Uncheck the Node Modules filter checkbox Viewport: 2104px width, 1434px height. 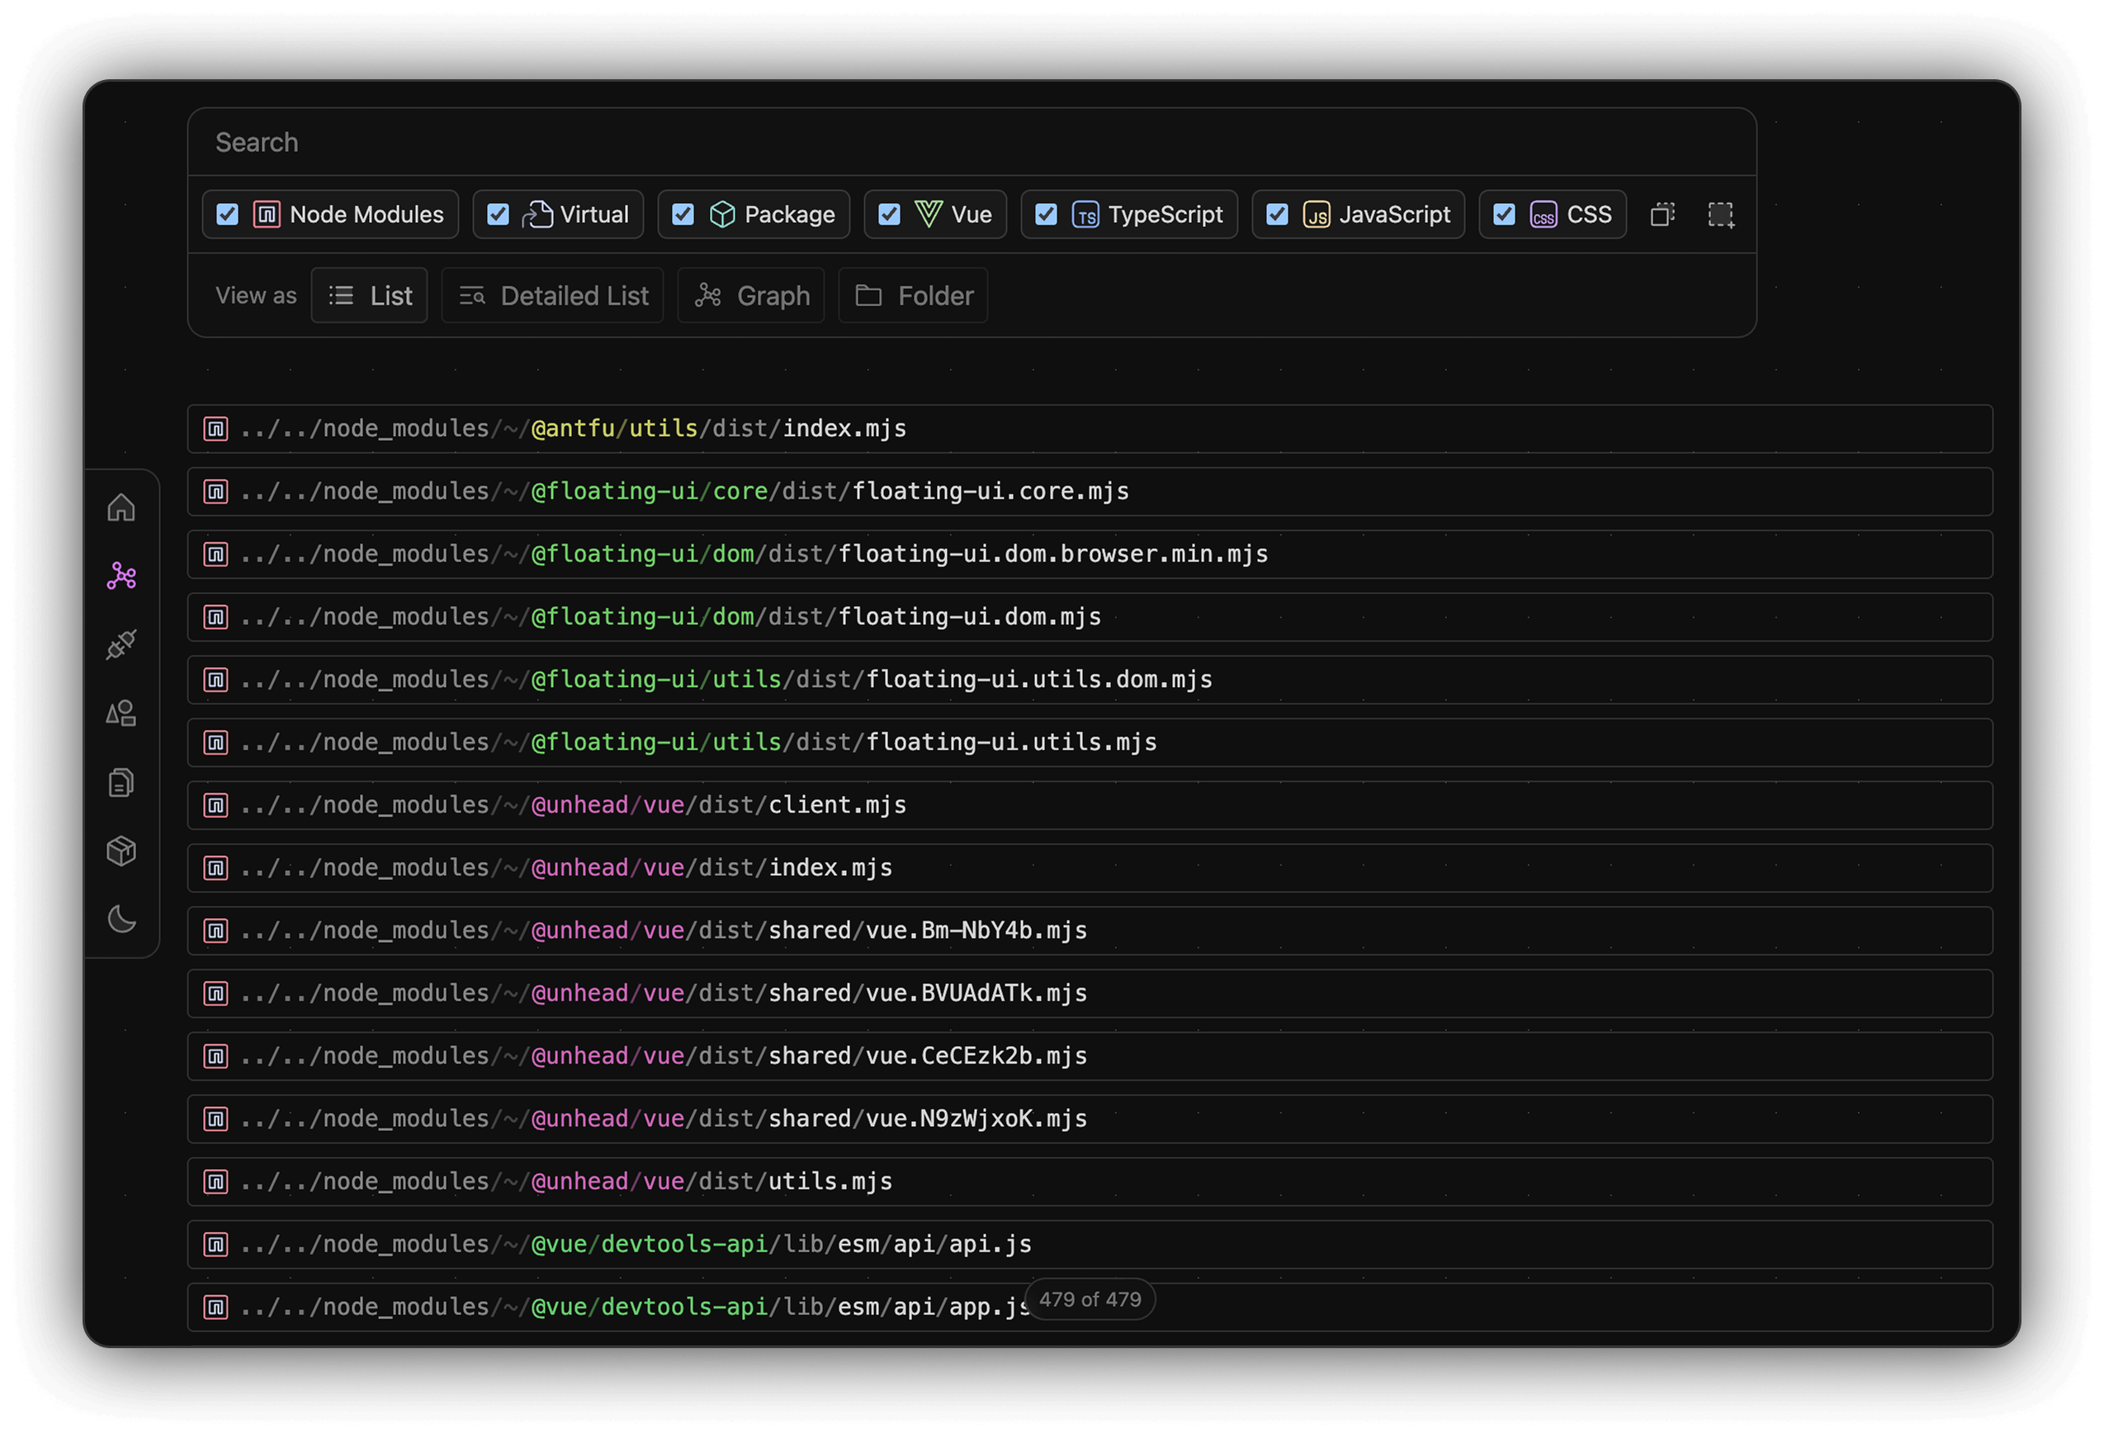pos(227,215)
